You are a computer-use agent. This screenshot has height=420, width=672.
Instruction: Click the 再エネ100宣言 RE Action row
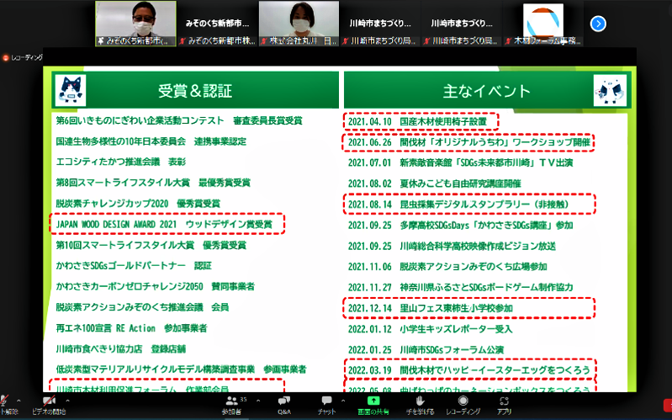[x=131, y=328]
